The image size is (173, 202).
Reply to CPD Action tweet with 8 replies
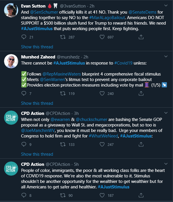[24, 195]
